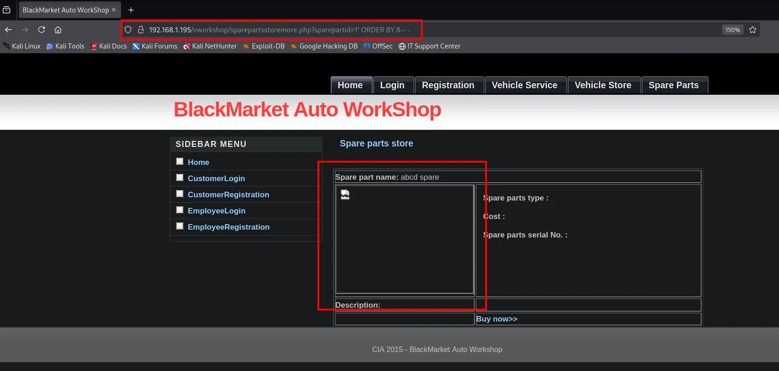The width and height of the screenshot is (779, 371).
Task: Open the Vehicle Service navigation tab
Action: [x=525, y=85]
